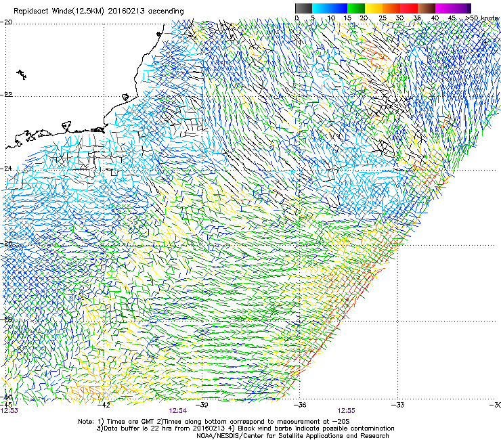Click the legend value 10

click(x=331, y=18)
